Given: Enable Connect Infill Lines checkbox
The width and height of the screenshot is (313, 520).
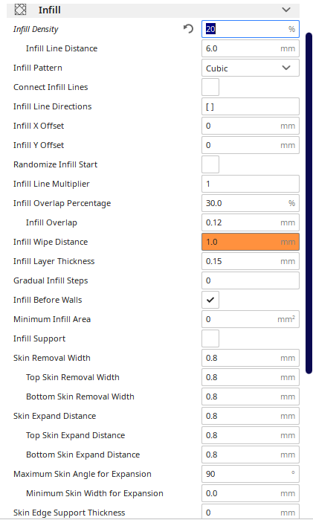Looking at the screenshot, I should (210, 87).
